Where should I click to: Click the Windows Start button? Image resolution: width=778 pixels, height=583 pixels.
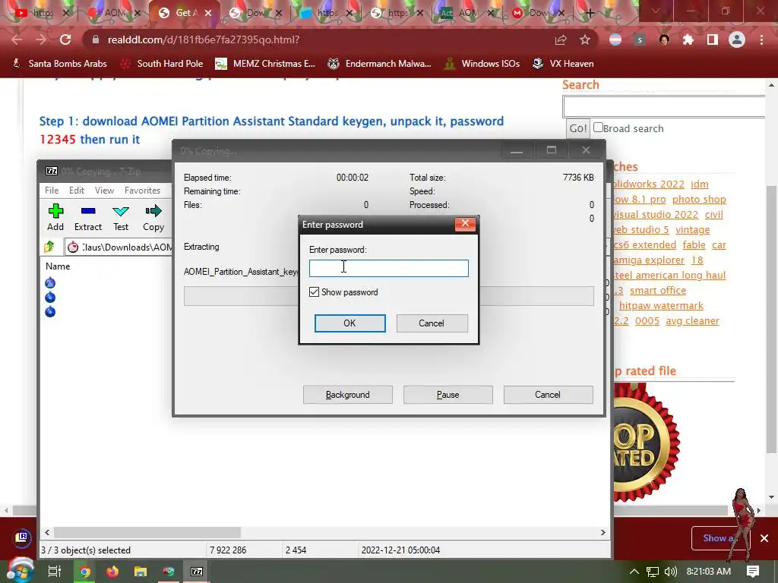point(20,570)
